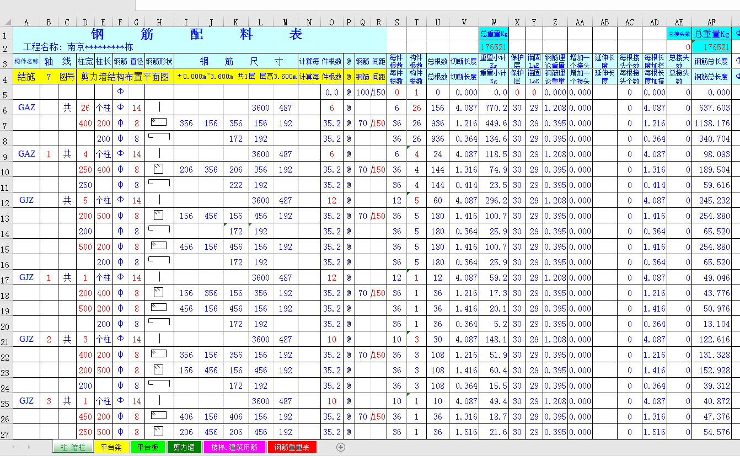
Task: Open the 楼梯.建筑用筋 sheet tab
Action: pyautogui.click(x=234, y=448)
